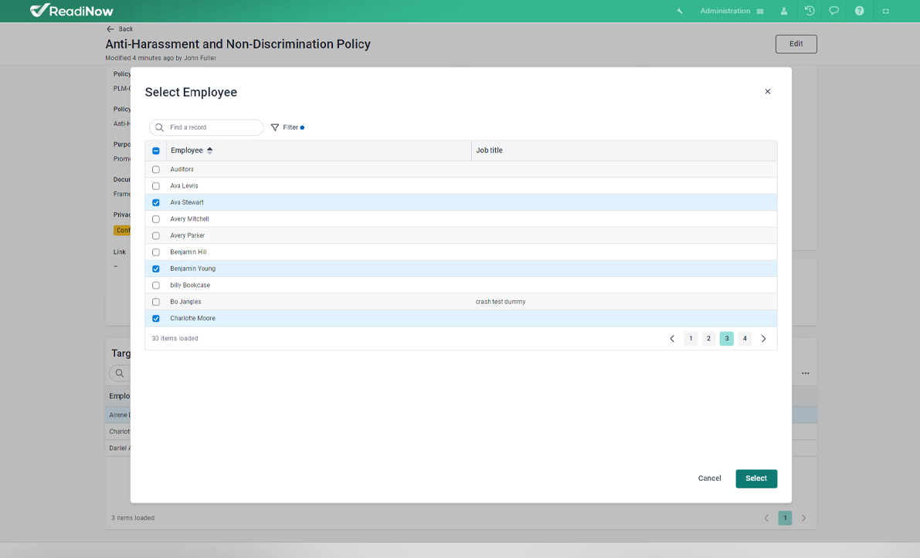Open the help question mark icon
This screenshot has height=558, width=920.
[859, 11]
